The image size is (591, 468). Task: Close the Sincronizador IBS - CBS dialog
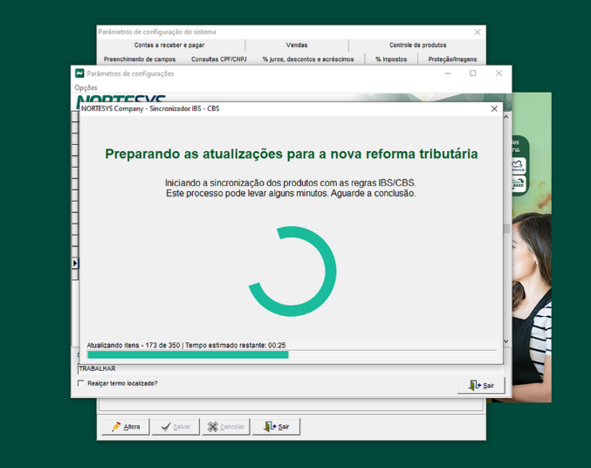(494, 109)
